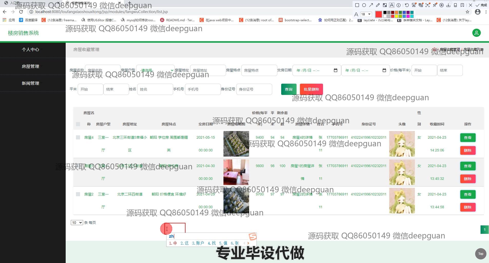Choose the pencil drawing tool
The height and width of the screenshot is (263, 489).
[x=378, y=5]
